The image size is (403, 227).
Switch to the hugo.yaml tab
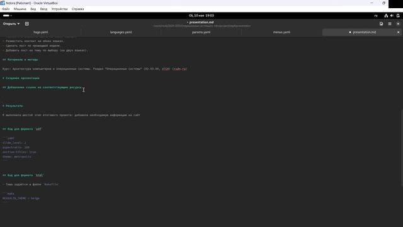point(40,32)
